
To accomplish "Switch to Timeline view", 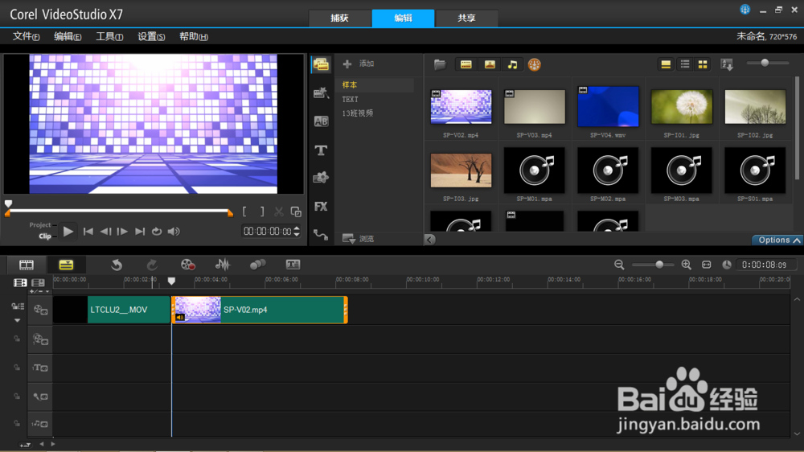I will coord(66,265).
